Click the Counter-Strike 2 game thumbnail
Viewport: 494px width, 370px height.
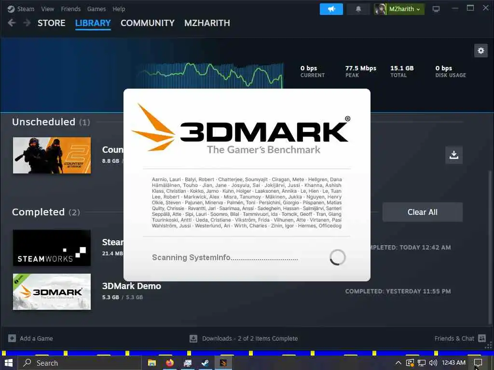click(x=52, y=155)
